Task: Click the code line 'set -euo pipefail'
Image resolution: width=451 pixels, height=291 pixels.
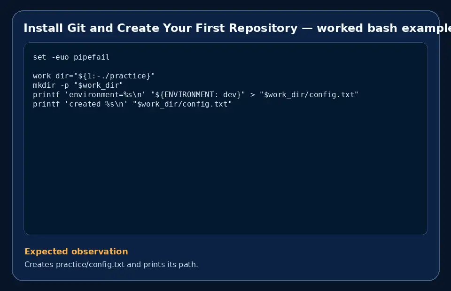Action: 71,57
